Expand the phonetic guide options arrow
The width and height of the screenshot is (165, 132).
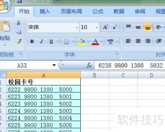tap(117, 41)
